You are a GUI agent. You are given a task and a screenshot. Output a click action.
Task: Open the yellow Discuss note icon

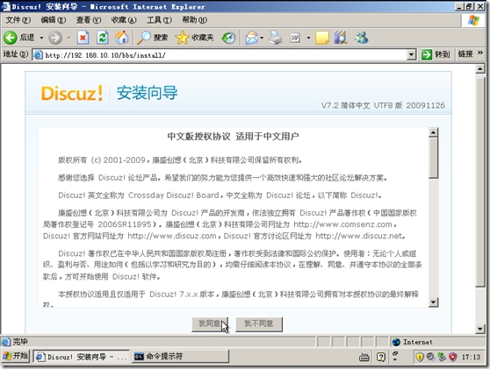(322, 38)
